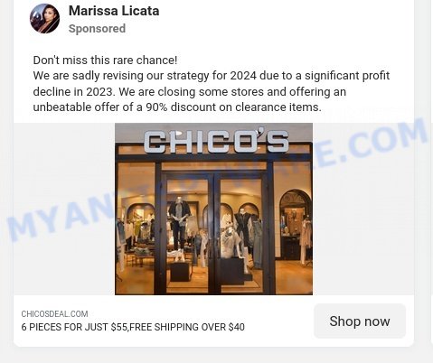Image resolution: width=433 pixels, height=363 pixels.
Task: Click the Shop now button
Action: pos(360,321)
